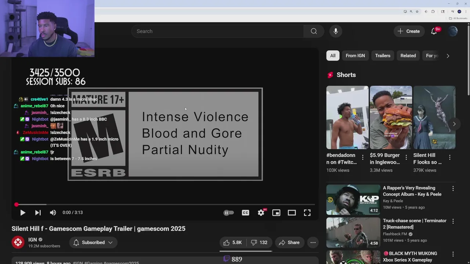
Task: Open options for Black Myth Wukong video
Action: click(x=453, y=254)
